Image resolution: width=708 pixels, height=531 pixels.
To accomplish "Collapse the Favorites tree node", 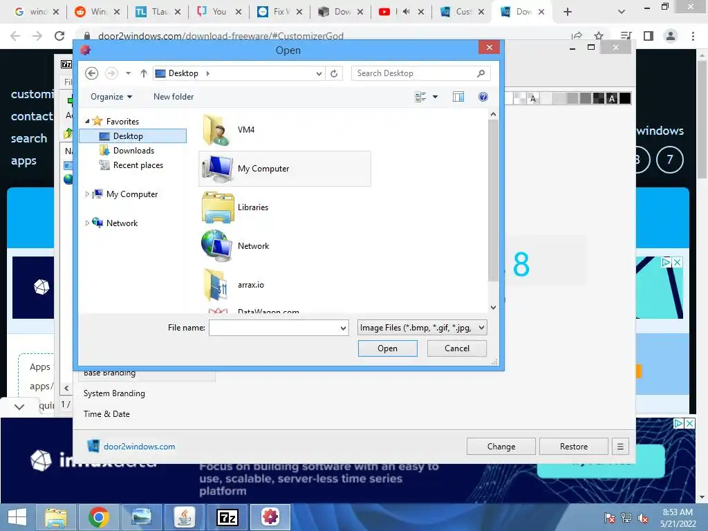I will (87, 121).
